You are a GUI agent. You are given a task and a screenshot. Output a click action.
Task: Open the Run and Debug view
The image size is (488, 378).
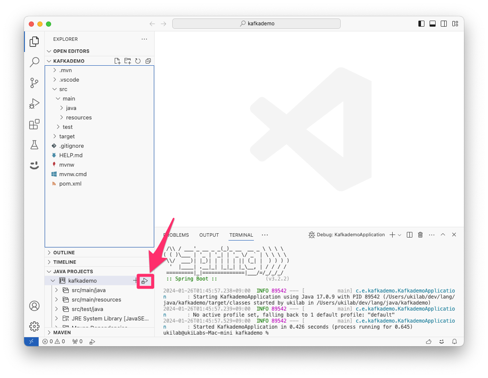click(x=34, y=104)
